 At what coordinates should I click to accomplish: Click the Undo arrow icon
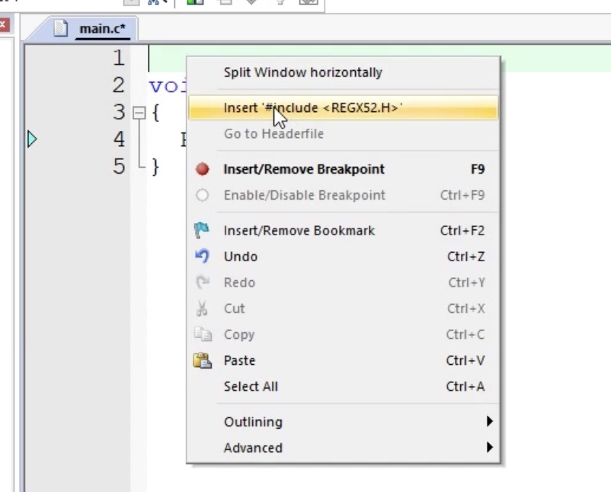pyautogui.click(x=202, y=257)
